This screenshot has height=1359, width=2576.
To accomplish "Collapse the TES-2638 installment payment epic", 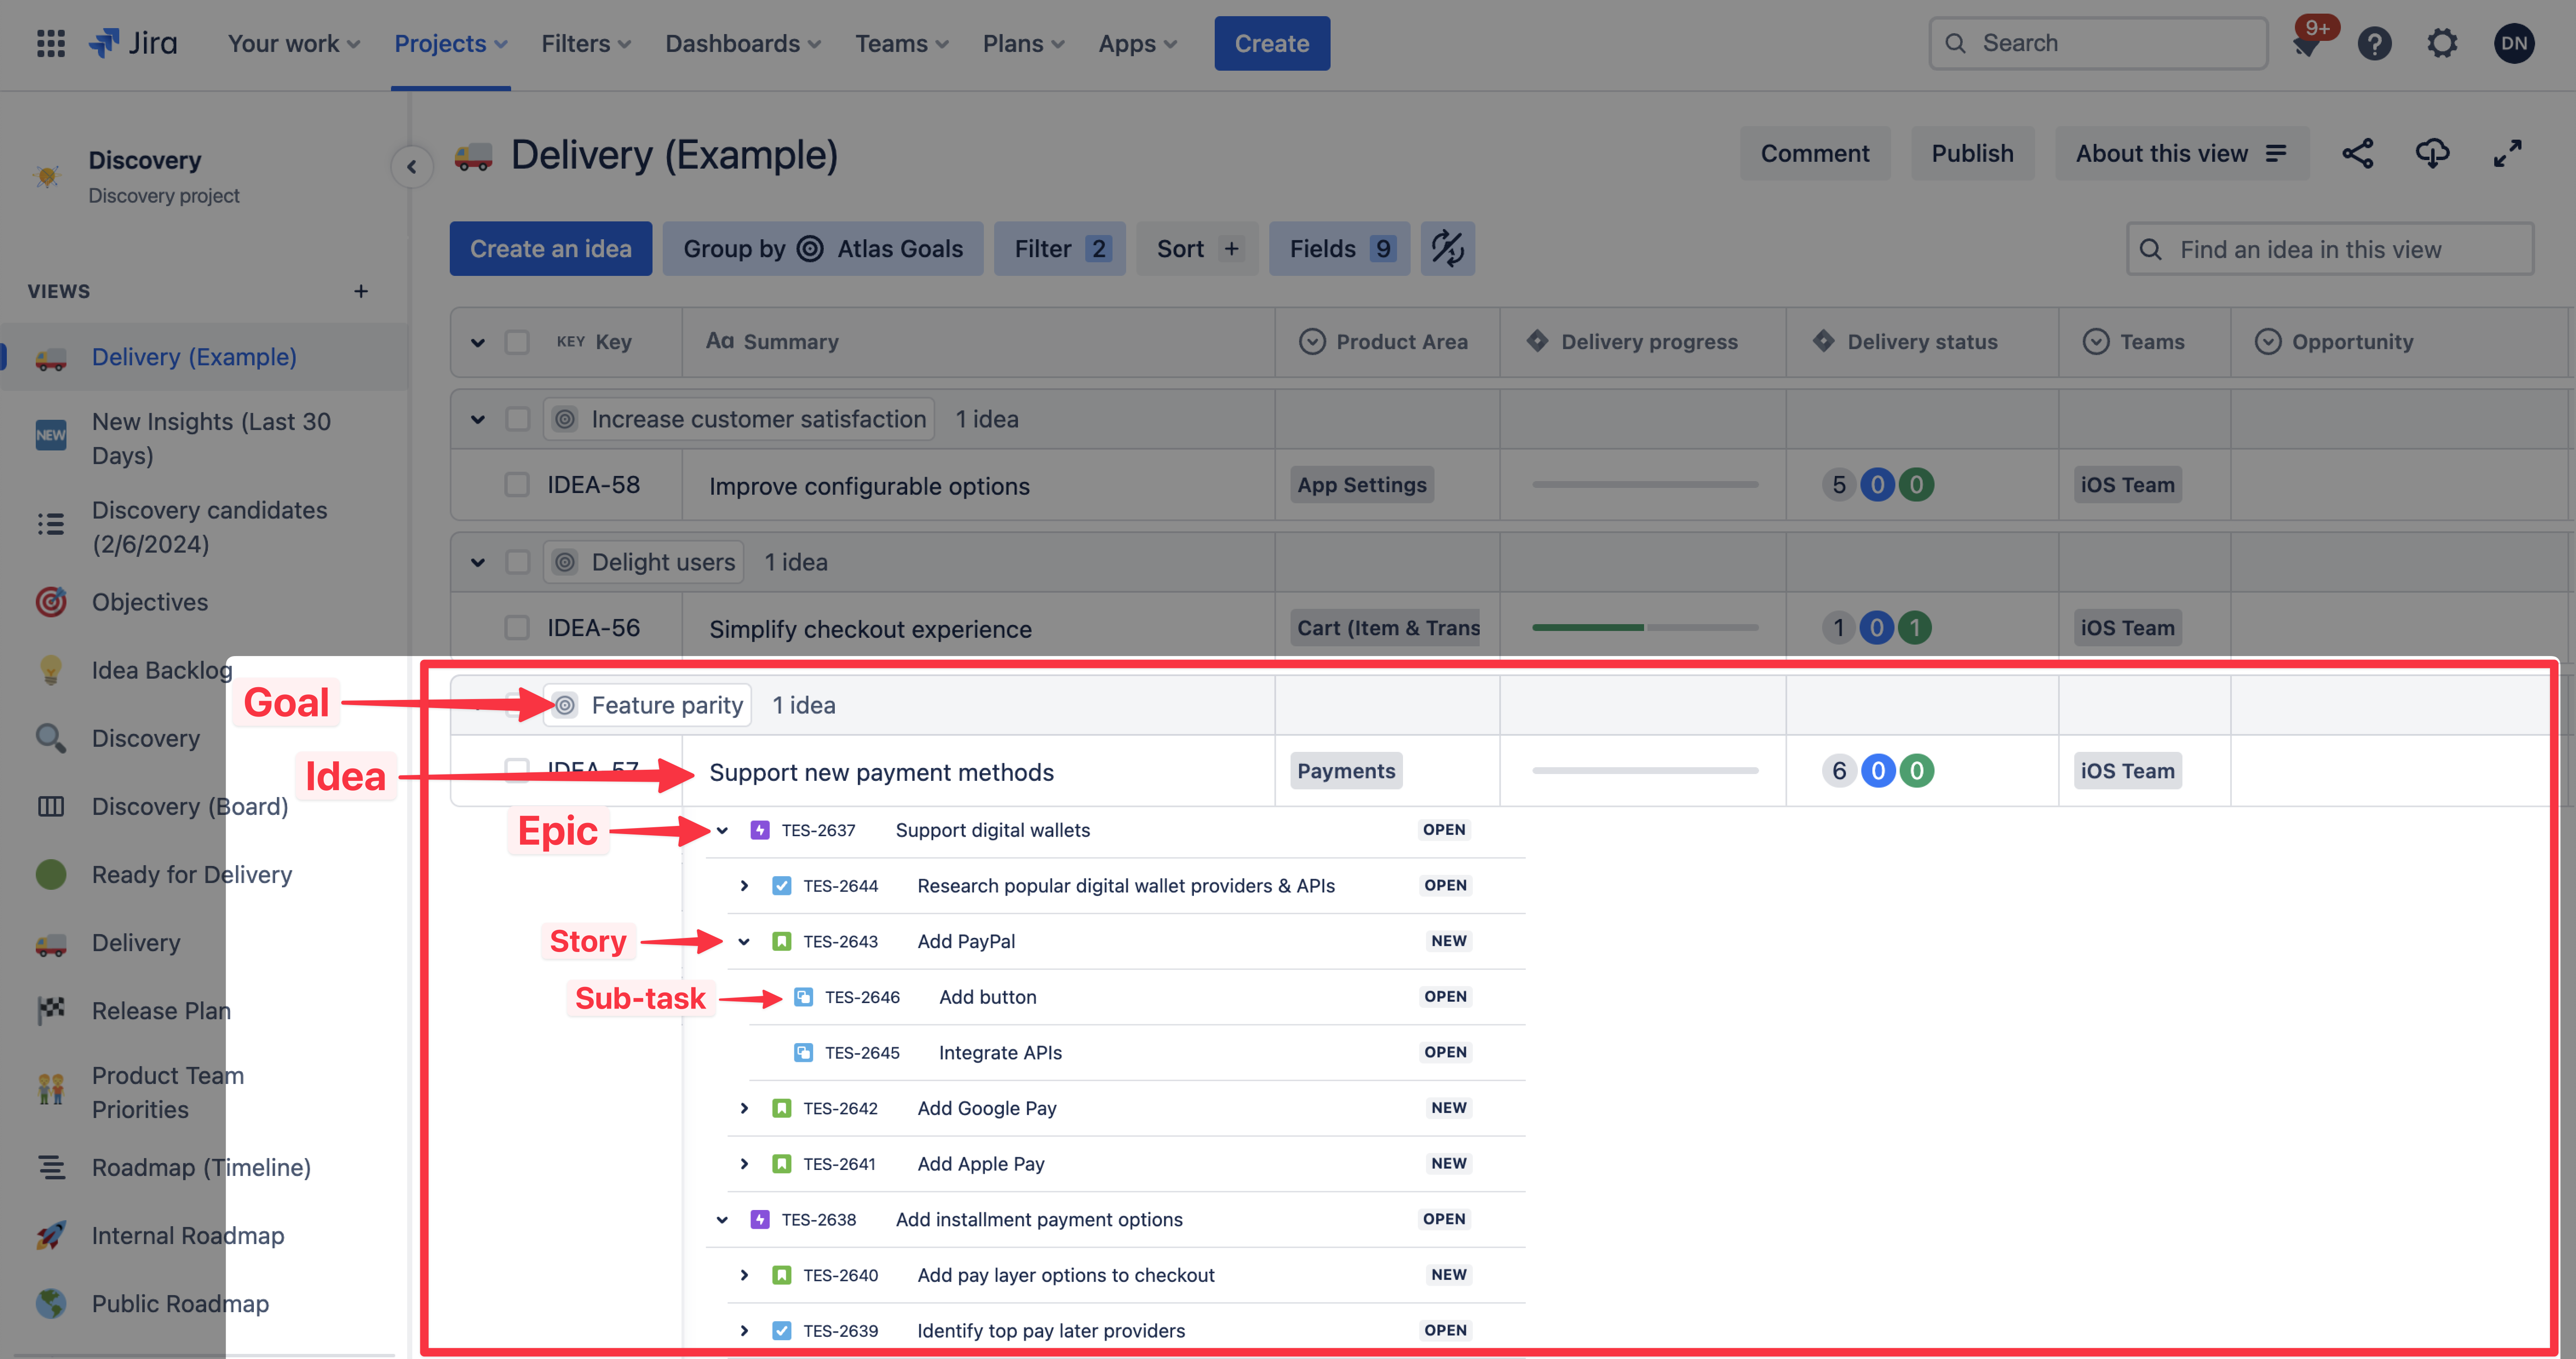I will click(722, 1220).
